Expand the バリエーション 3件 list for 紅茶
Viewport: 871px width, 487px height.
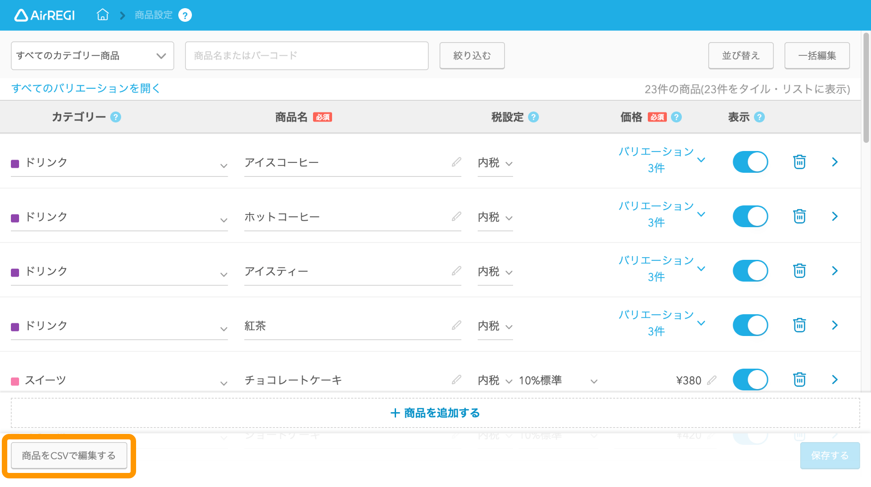[x=701, y=323]
